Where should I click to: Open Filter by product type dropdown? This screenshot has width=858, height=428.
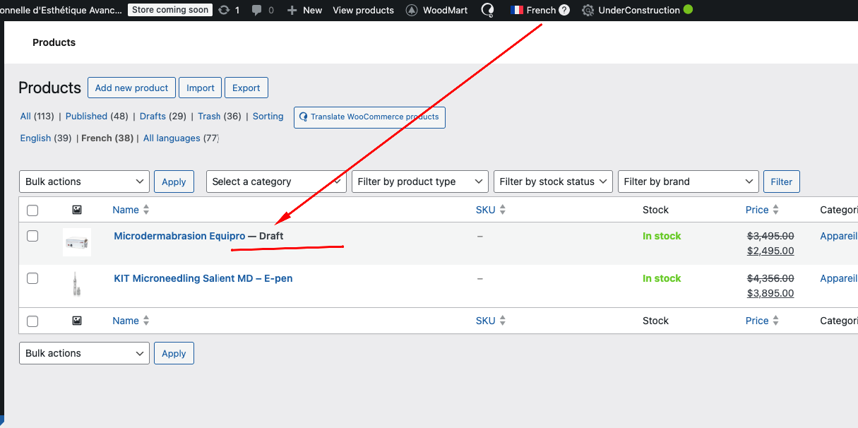click(x=420, y=182)
